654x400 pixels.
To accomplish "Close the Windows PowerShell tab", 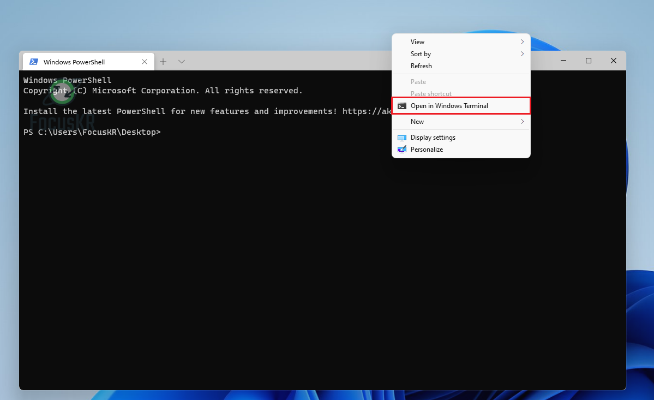I will pyautogui.click(x=145, y=62).
